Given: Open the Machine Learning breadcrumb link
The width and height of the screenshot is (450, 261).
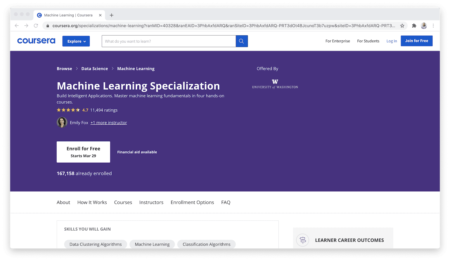Looking at the screenshot, I should (136, 68).
